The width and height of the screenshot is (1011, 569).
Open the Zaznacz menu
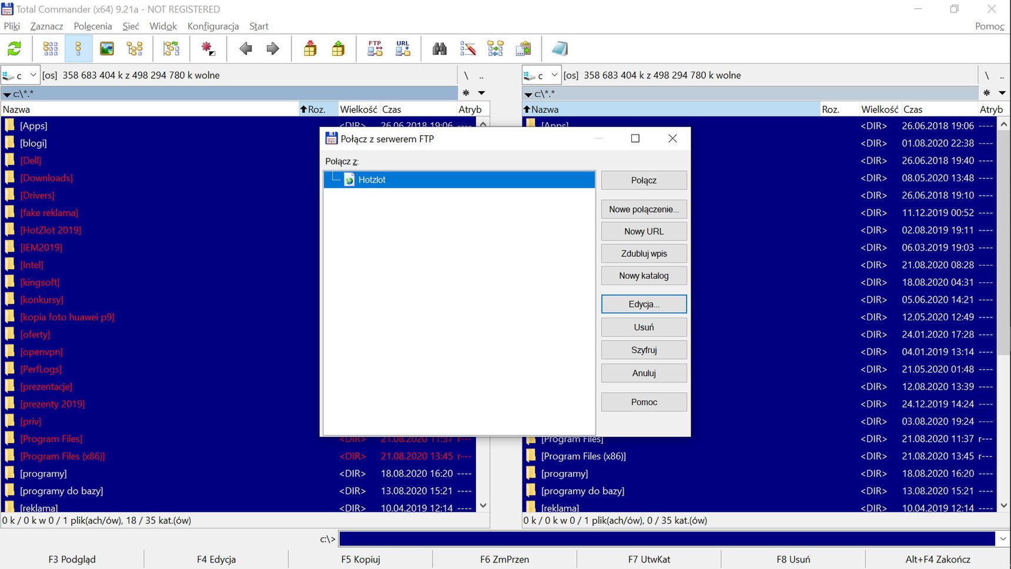[x=46, y=26]
